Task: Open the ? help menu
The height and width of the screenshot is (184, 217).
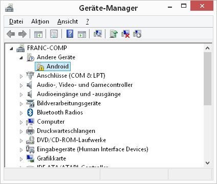Action: pyautogui.click(x=88, y=21)
